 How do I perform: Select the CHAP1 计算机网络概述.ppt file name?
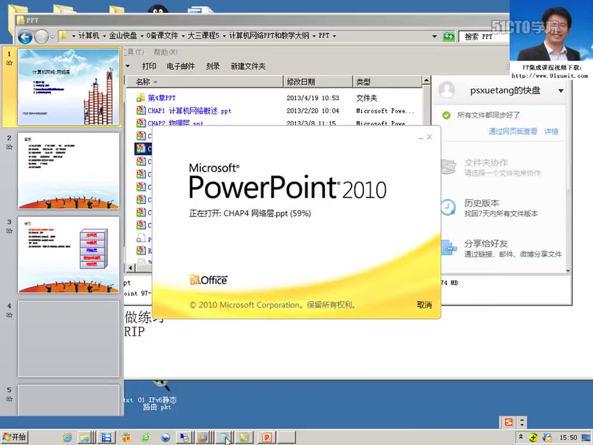pyautogui.click(x=189, y=111)
